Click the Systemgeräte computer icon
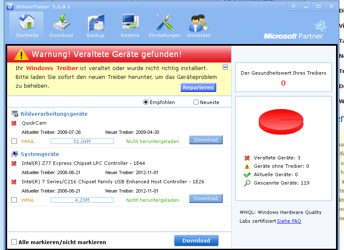Screen dimensions: 344x250 coord(15,154)
